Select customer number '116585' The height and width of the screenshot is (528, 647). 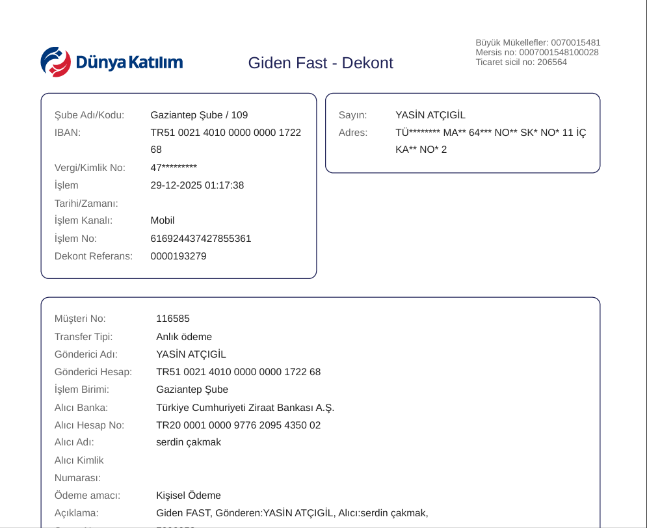172,319
